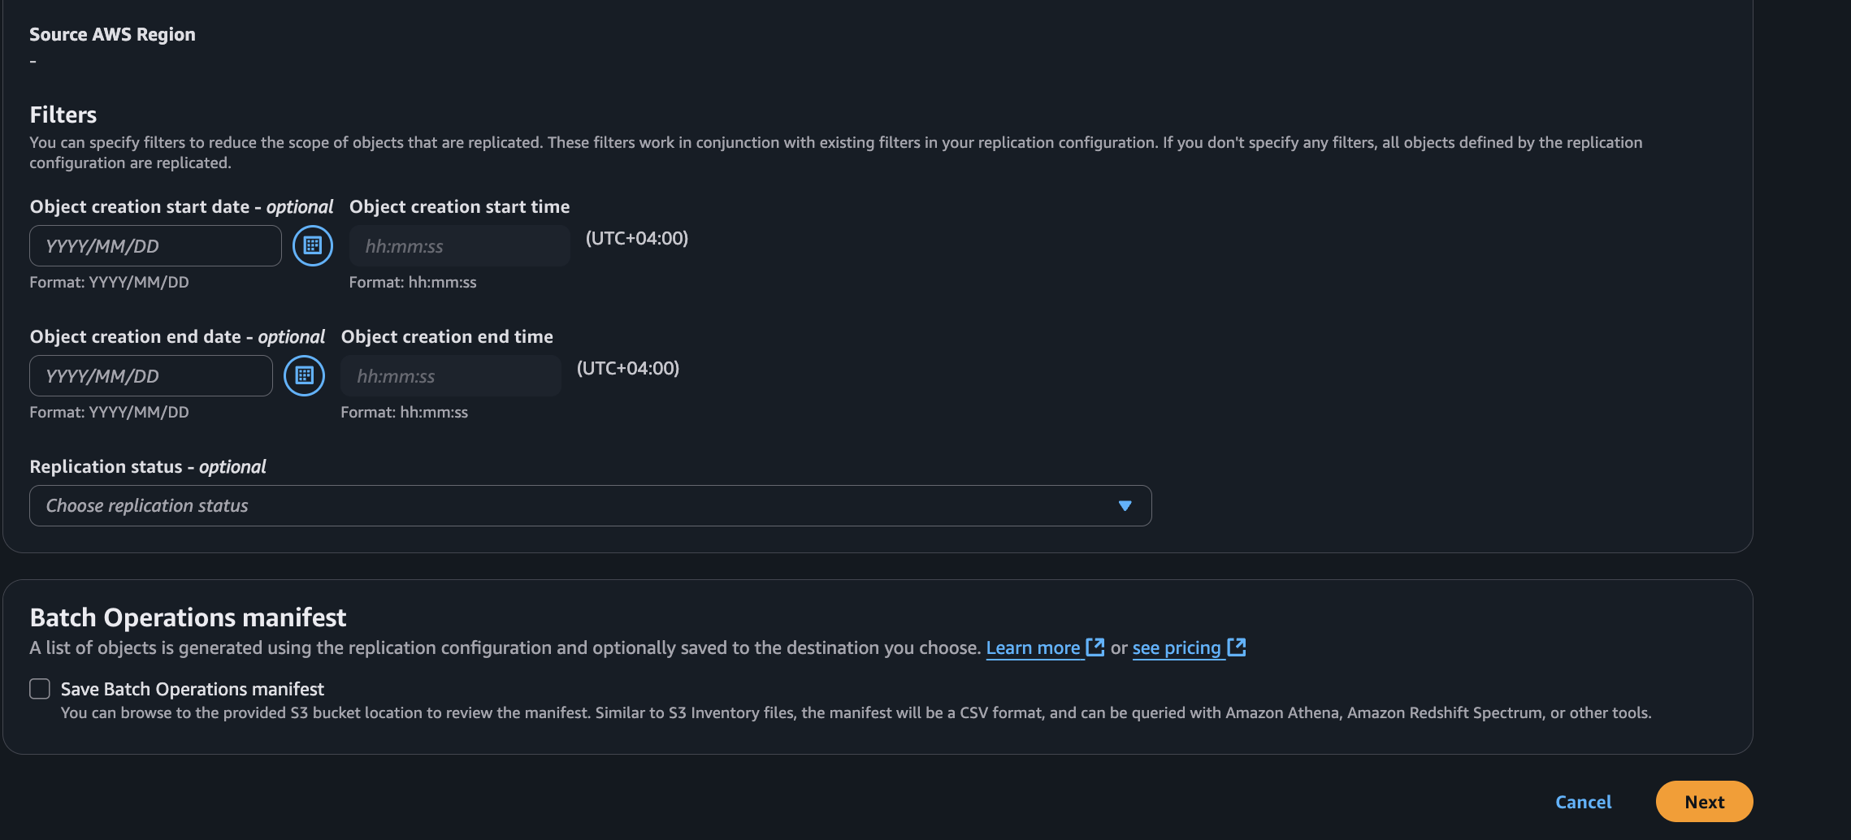Click Cancel to abandon the configuration
The image size is (1851, 840).
[1583, 801]
